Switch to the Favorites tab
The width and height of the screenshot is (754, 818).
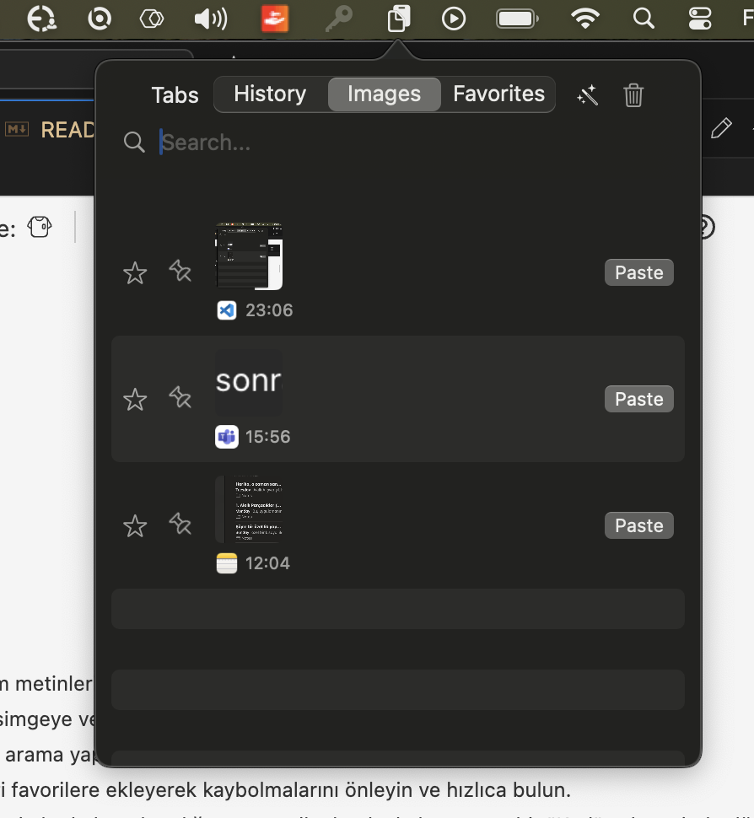(x=498, y=94)
